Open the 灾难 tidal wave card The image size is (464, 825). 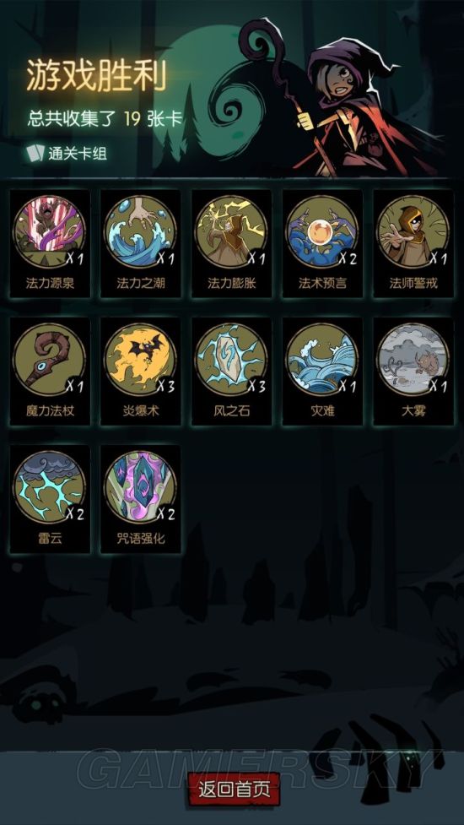pyautogui.click(x=322, y=360)
